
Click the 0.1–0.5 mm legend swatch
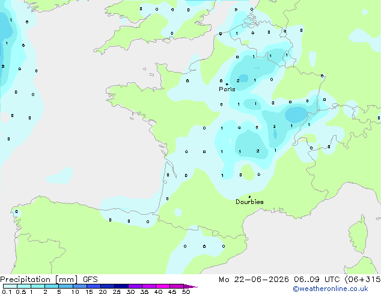[x=10, y=286]
